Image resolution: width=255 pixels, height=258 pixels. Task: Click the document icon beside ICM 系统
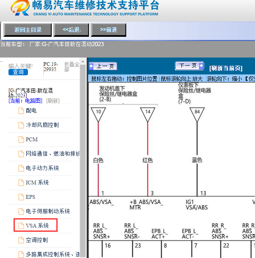[x=21, y=183]
